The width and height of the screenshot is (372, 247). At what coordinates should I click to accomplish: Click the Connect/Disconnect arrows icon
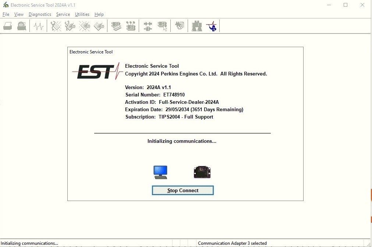(x=148, y=26)
